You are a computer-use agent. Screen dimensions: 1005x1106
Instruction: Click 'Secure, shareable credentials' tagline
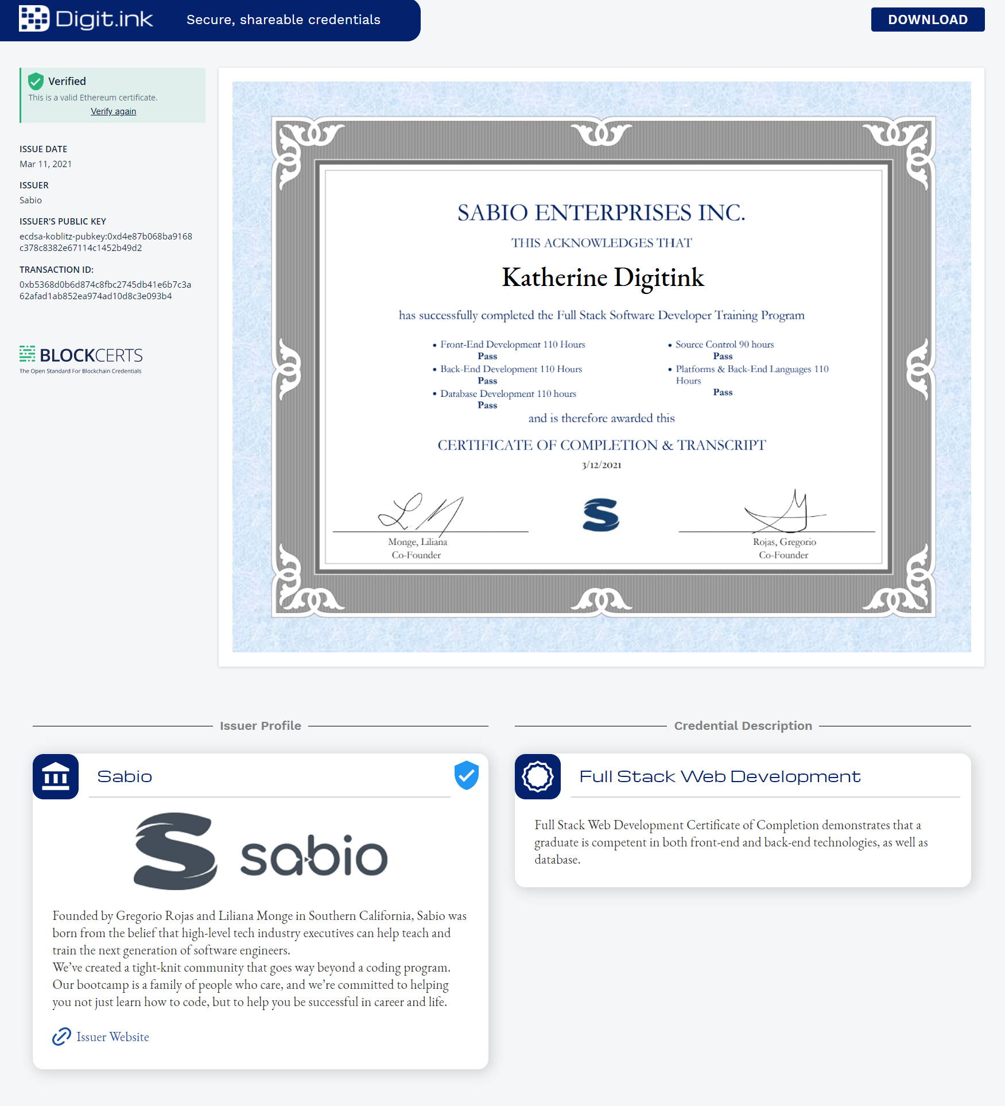click(x=284, y=20)
